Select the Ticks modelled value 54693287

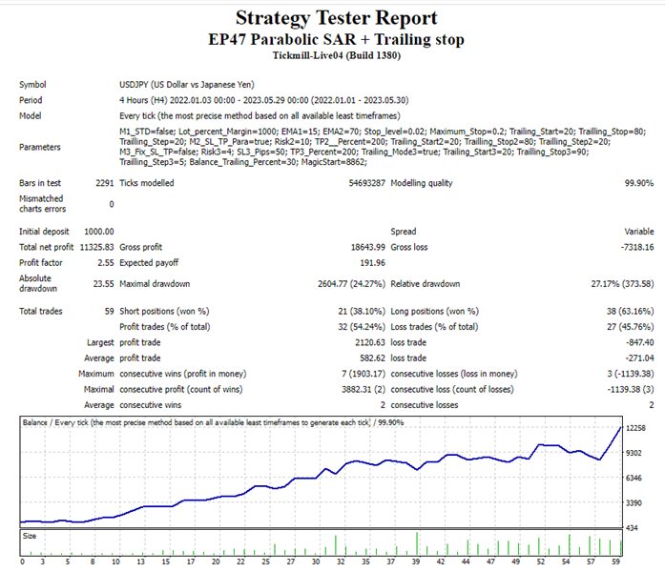tap(367, 183)
